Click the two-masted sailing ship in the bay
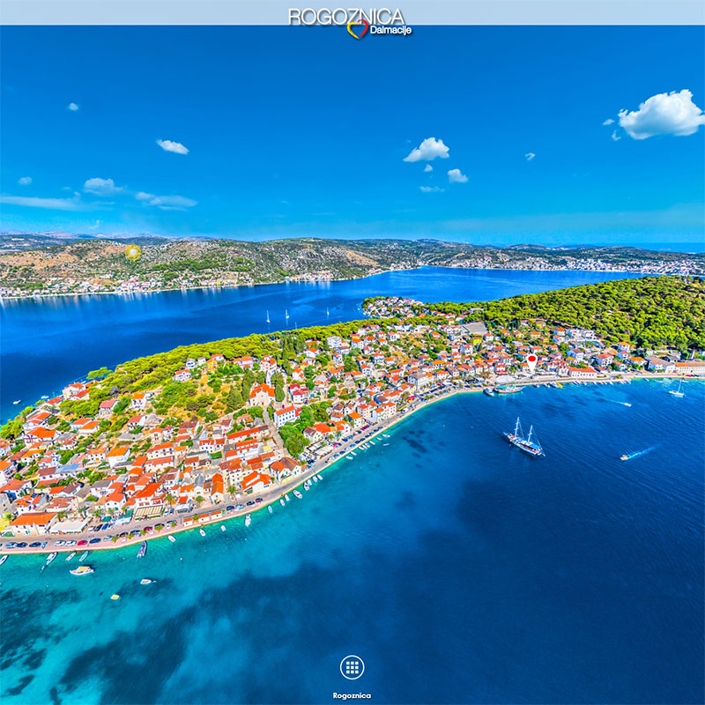 coord(524,440)
